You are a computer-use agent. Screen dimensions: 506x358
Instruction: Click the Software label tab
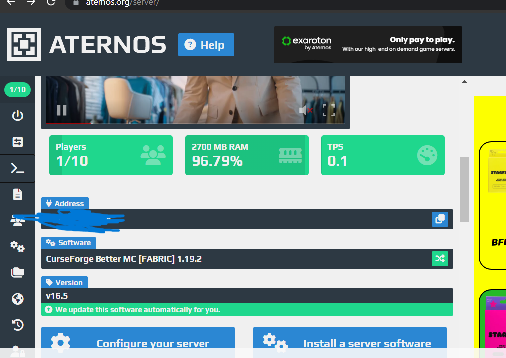tap(69, 243)
